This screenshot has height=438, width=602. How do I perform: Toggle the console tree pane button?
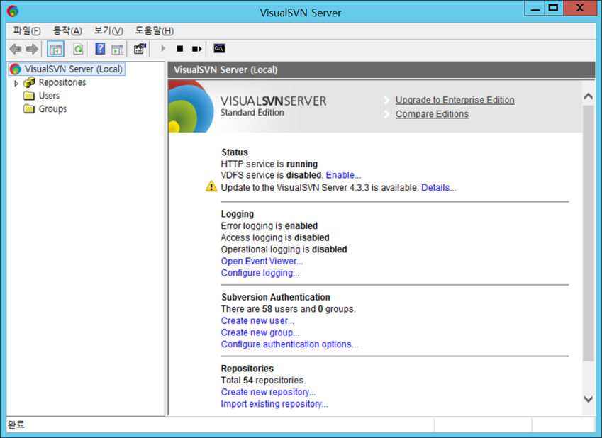coord(56,49)
